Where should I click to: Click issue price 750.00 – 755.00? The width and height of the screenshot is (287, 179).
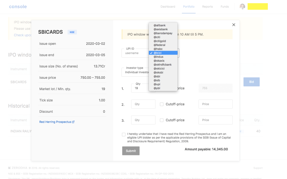click(x=93, y=78)
